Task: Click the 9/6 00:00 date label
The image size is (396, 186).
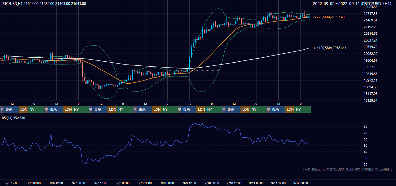Action: [34, 183]
